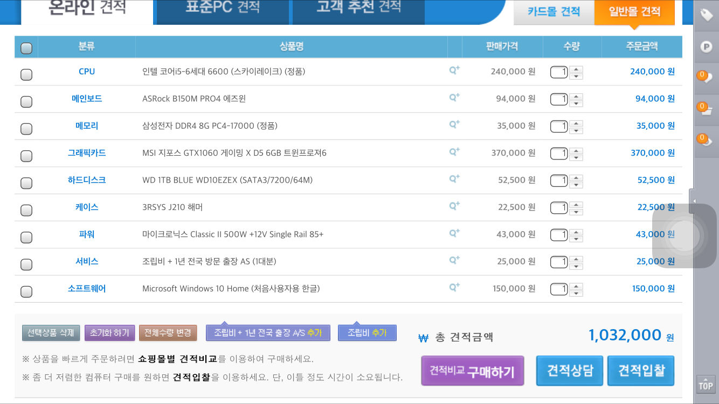Click the magnifier icon on the 케이스 row
This screenshot has width=719, height=404.
(x=454, y=206)
